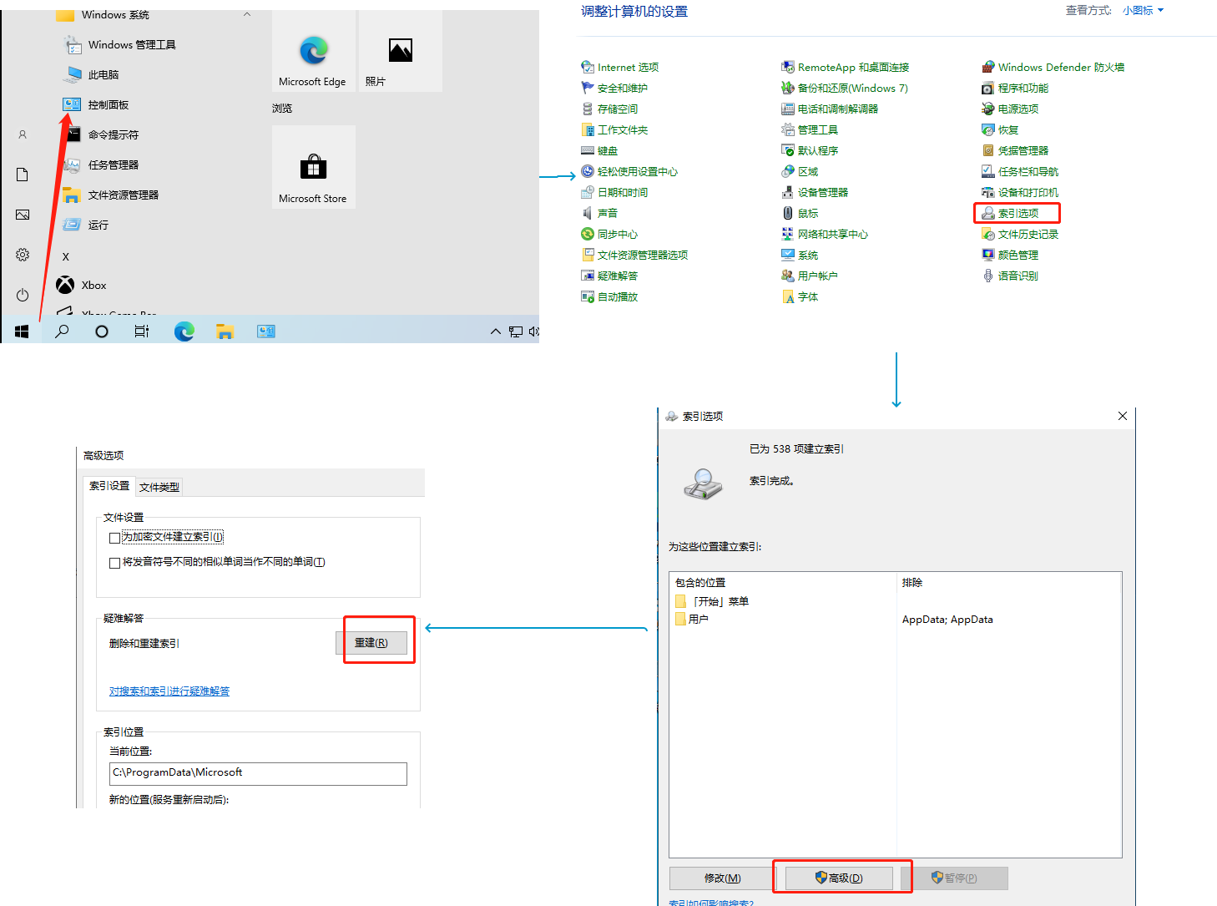Enable 为加密文件建立索引 checkbox
1217x906 pixels.
pyautogui.click(x=114, y=537)
